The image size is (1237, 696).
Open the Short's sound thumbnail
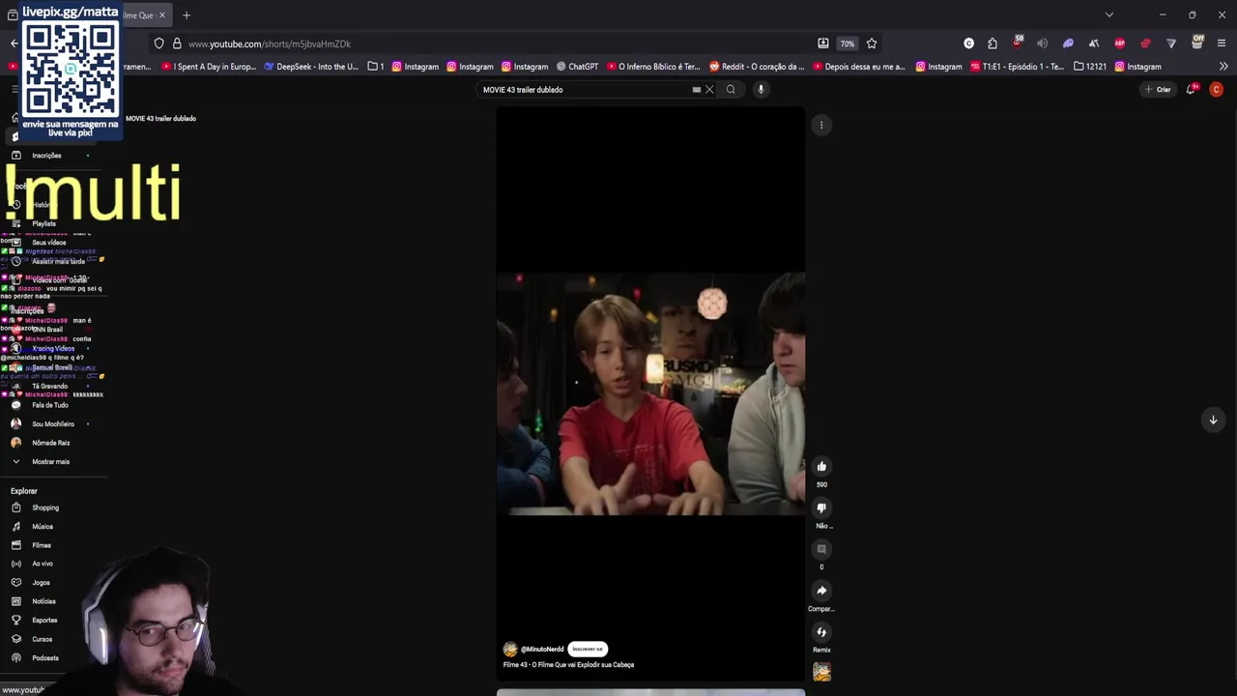821,672
